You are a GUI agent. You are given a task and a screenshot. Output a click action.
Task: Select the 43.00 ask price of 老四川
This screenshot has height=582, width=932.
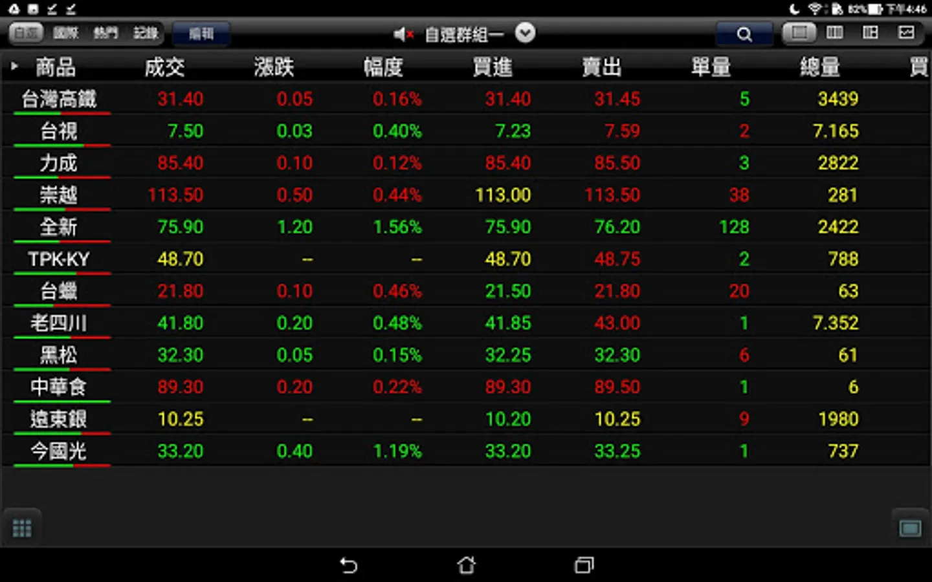point(617,323)
